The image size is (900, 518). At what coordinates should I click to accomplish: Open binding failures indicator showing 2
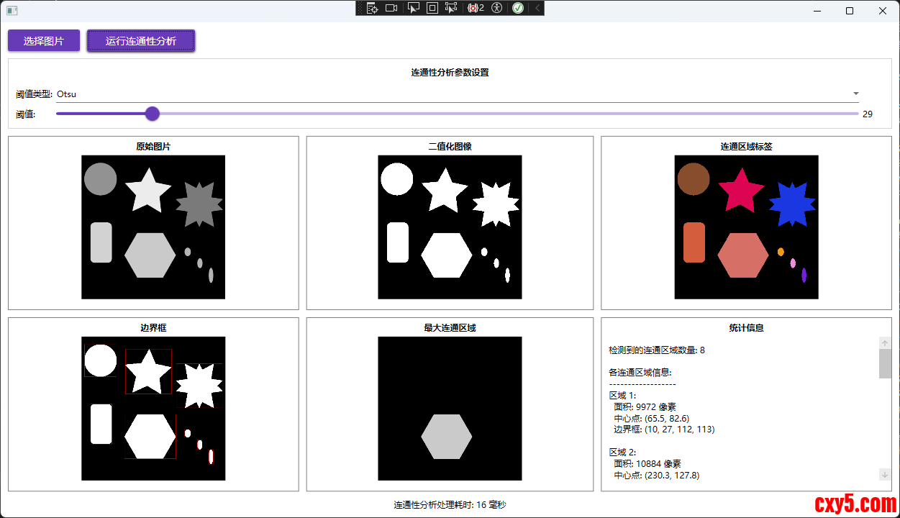pyautogui.click(x=476, y=8)
